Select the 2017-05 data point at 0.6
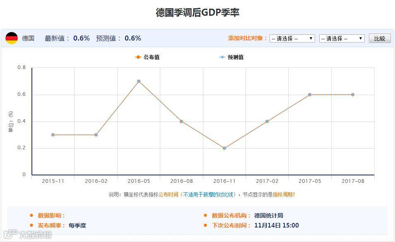The height and width of the screenshot is (242, 395). pyautogui.click(x=310, y=95)
